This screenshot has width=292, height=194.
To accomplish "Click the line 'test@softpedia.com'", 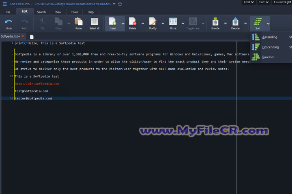I will pyautogui.click(x=32, y=91).
